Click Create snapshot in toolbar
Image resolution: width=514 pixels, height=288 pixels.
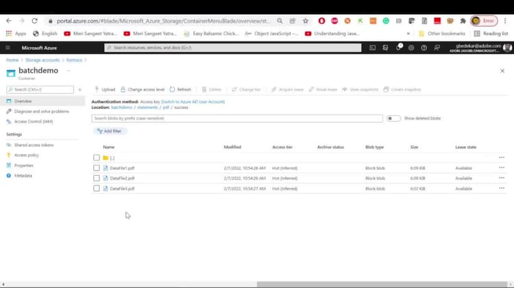pyautogui.click(x=402, y=90)
